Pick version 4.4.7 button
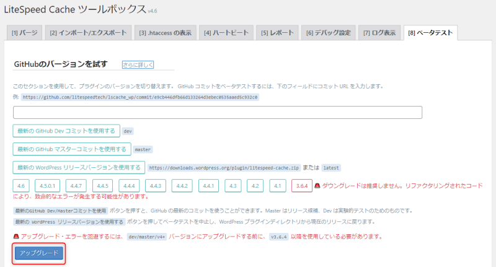Viewport: 496px width, 267px height. [x=77, y=185]
